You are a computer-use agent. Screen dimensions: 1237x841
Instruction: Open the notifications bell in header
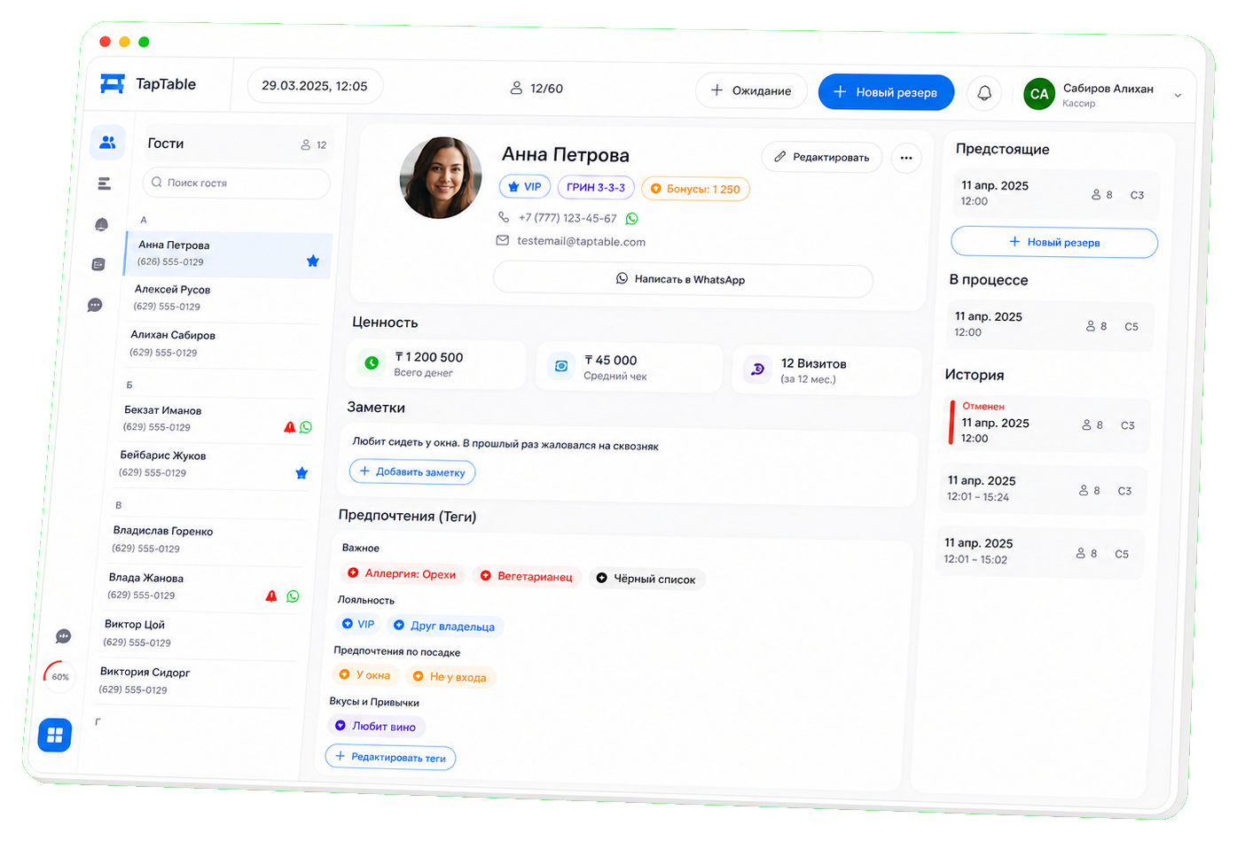tap(984, 93)
